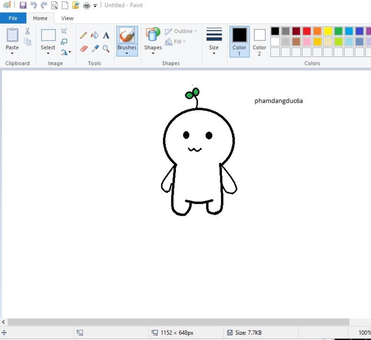Expand the Paste dropdown arrow

(12, 54)
